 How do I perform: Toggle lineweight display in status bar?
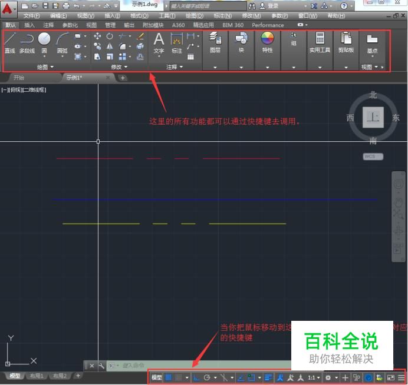(x=268, y=377)
